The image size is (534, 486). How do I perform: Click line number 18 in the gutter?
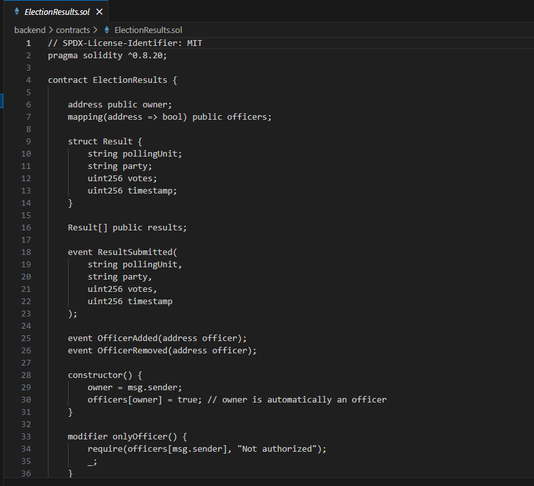(x=26, y=252)
